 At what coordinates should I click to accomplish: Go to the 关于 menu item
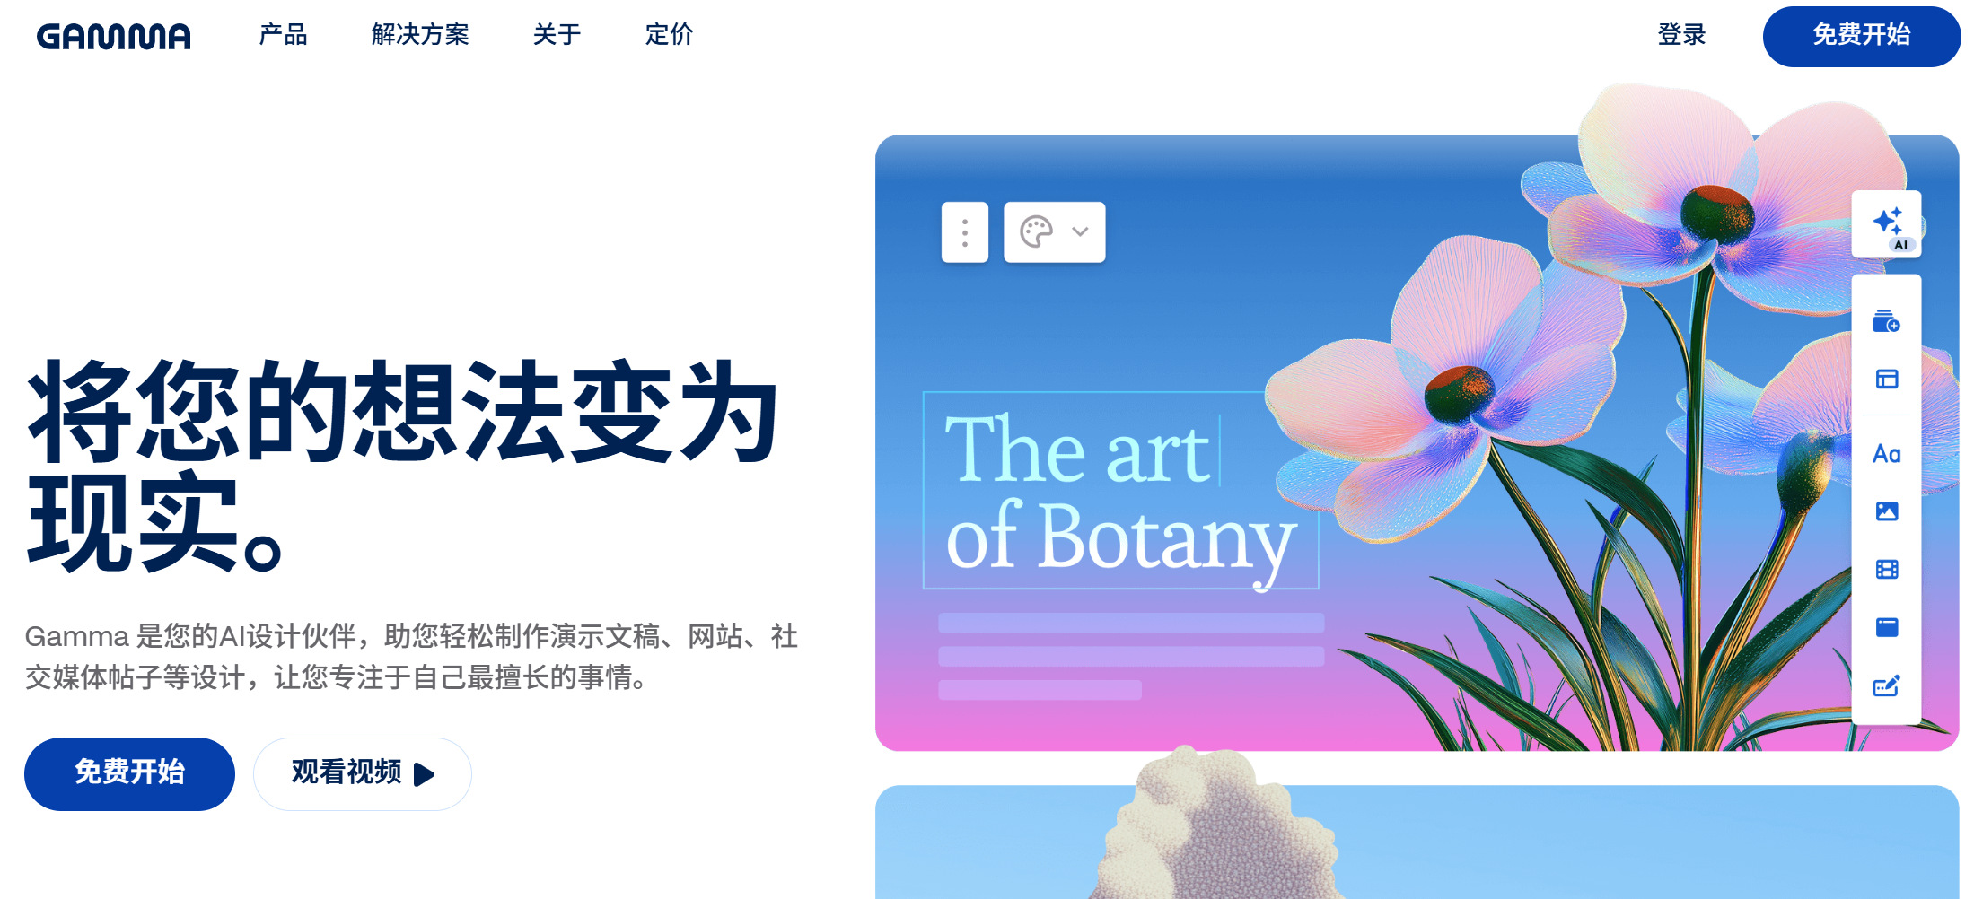[x=557, y=35]
